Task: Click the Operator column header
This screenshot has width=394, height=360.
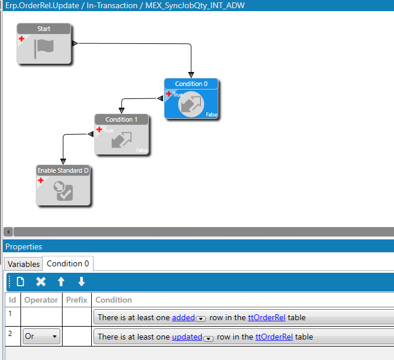Action: tap(41, 300)
